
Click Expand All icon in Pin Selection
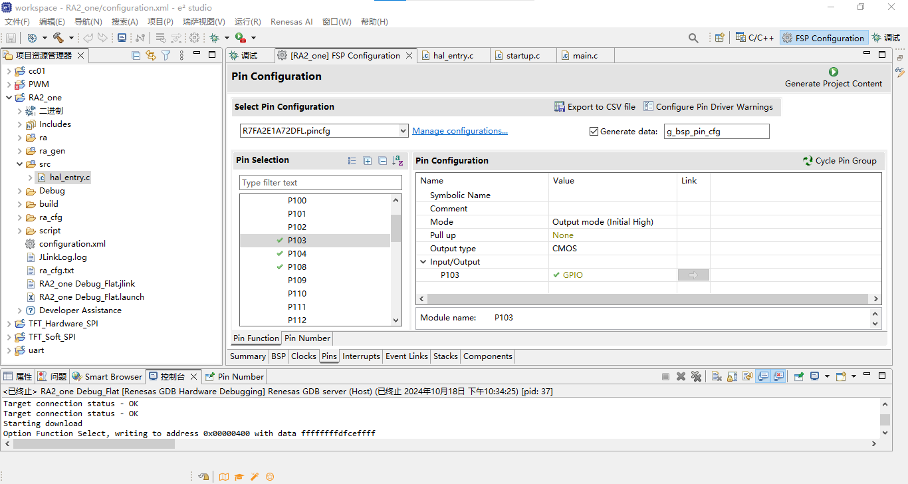368,160
